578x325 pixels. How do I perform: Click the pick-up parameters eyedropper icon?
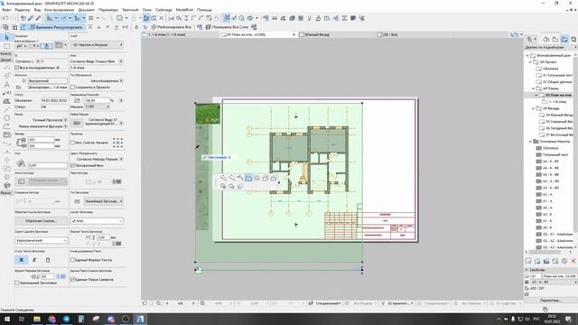tap(31, 18)
